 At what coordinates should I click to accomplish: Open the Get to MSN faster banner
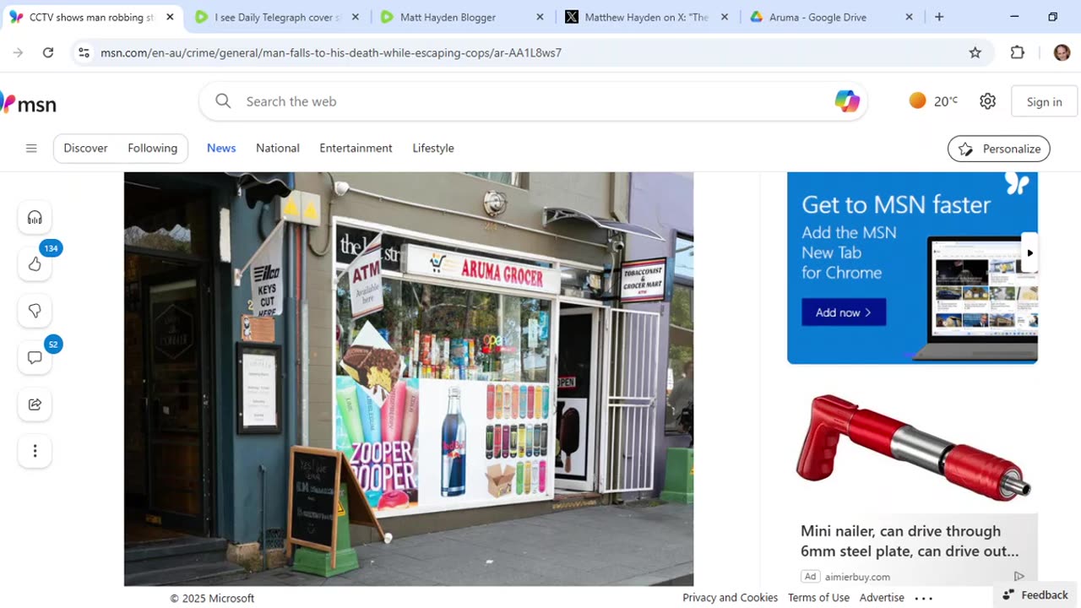click(x=912, y=268)
